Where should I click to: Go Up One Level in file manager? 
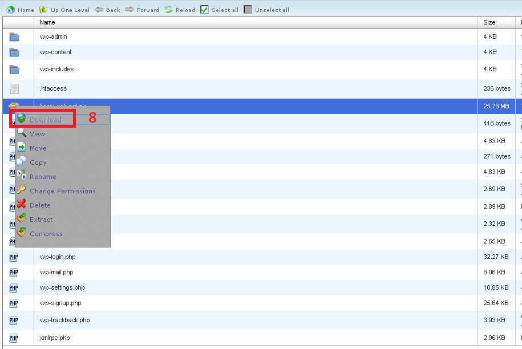[x=64, y=10]
